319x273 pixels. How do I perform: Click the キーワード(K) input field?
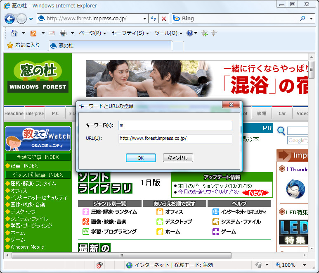(x=175, y=125)
